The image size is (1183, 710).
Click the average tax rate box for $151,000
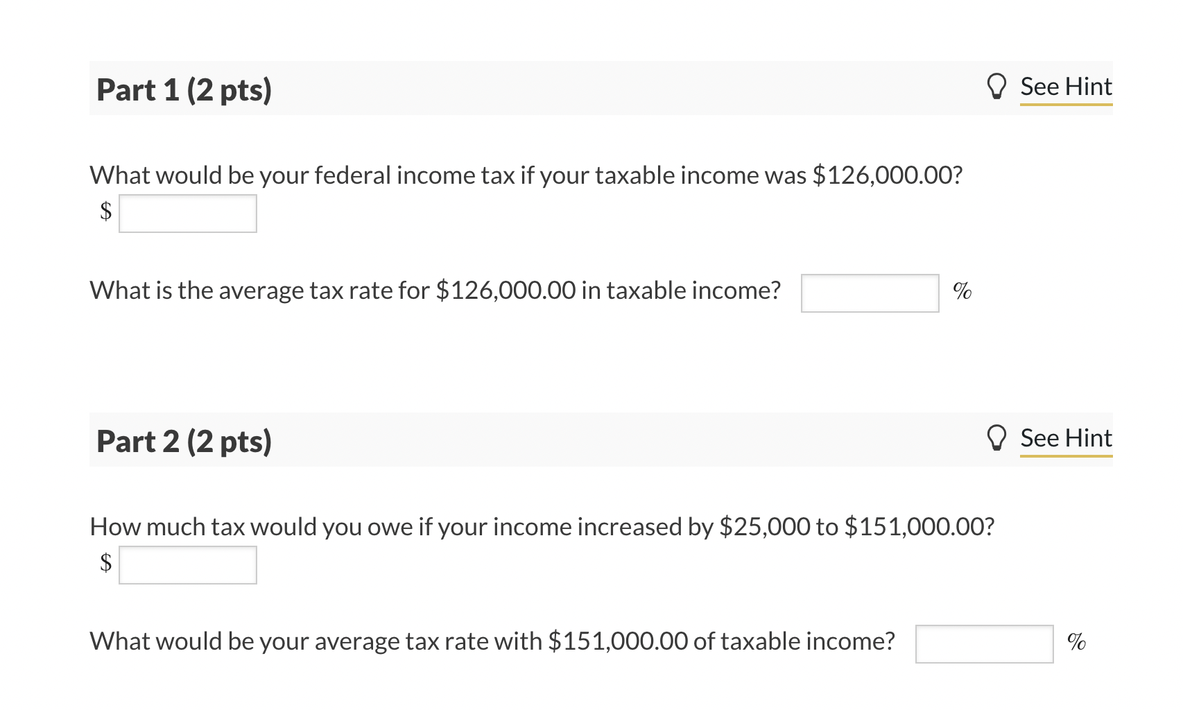coord(984,644)
